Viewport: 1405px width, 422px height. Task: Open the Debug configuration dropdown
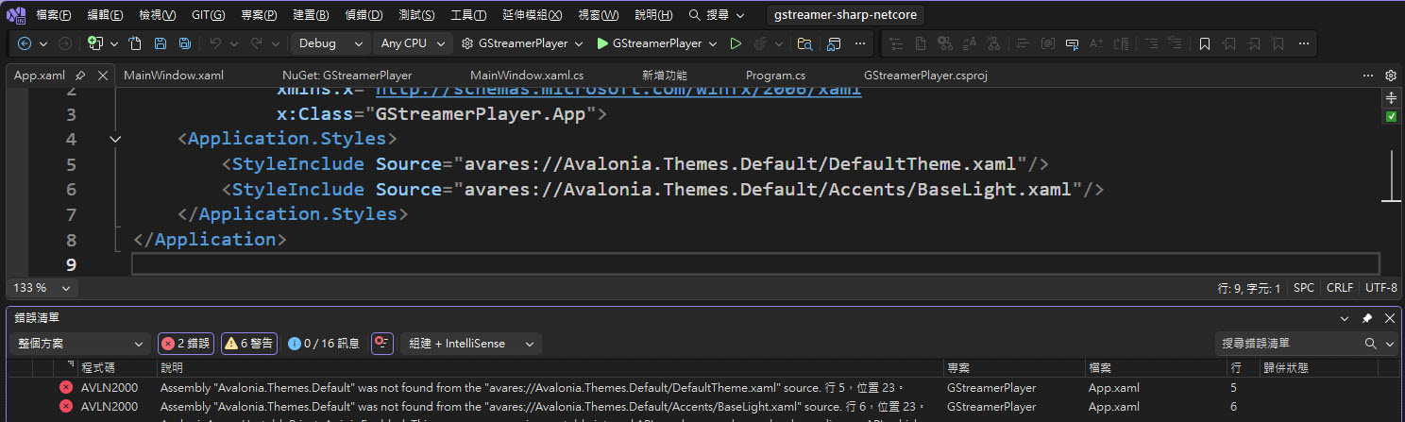tap(330, 43)
